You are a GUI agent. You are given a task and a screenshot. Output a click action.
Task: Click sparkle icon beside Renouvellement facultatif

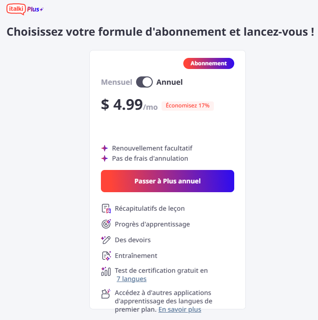[105, 148]
